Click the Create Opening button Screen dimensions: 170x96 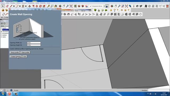pos(16,57)
